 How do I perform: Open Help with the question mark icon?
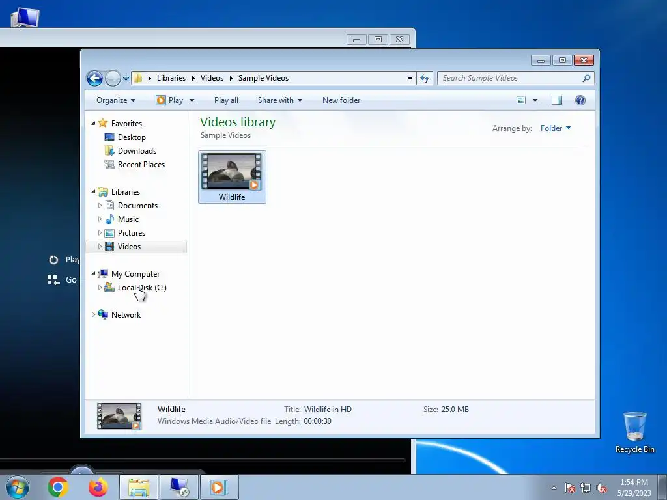point(580,100)
